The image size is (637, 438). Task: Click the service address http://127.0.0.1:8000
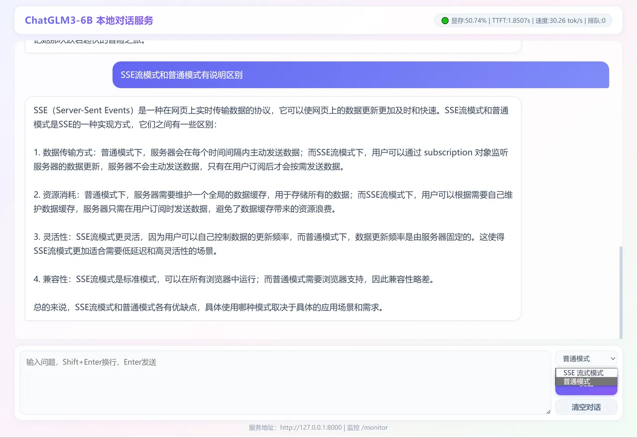pyautogui.click(x=311, y=428)
